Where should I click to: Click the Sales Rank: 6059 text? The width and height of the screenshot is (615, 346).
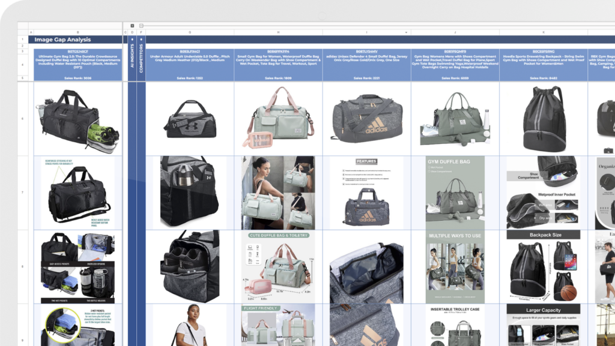click(455, 79)
